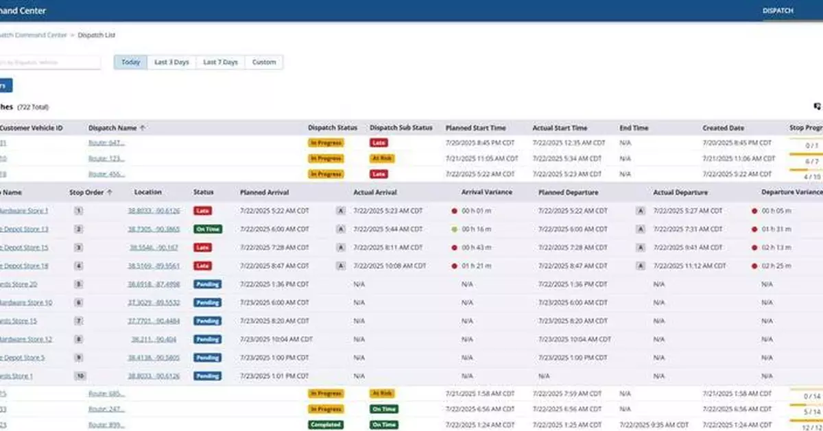Open the Route: 899... dispatch link
823x431 pixels.
pos(106,425)
